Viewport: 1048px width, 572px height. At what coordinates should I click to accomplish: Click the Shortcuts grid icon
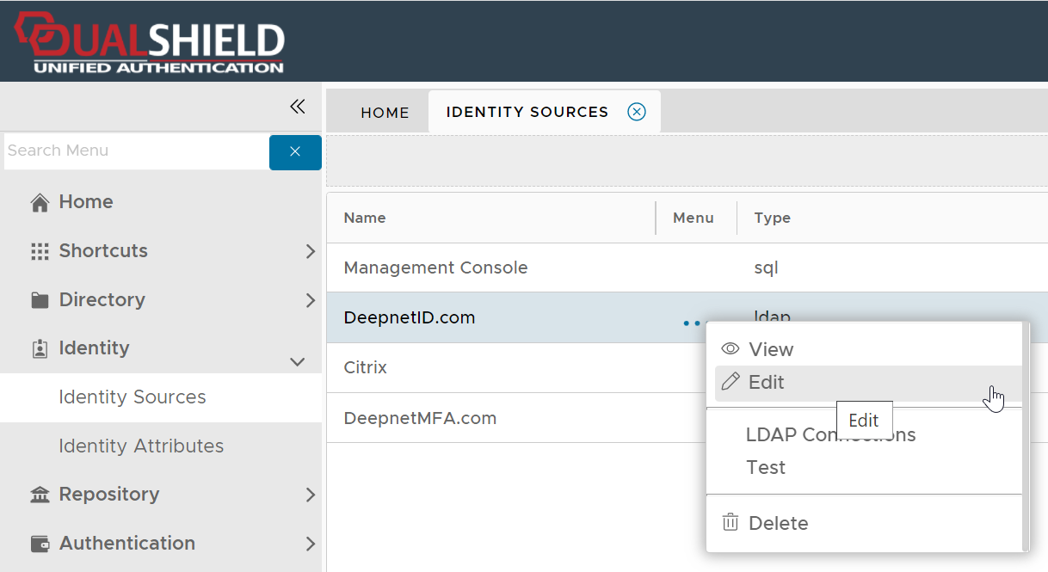(x=40, y=252)
